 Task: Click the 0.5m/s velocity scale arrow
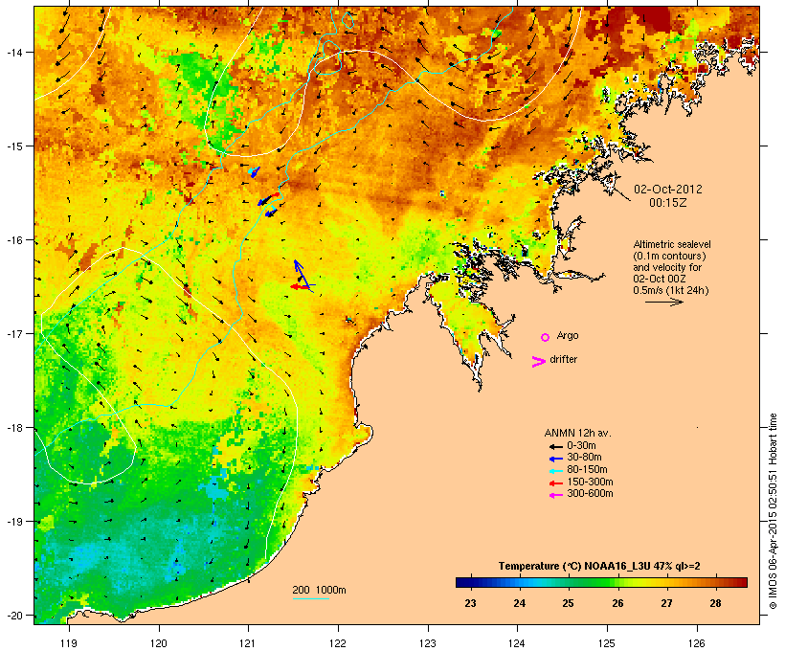pyautogui.click(x=664, y=302)
